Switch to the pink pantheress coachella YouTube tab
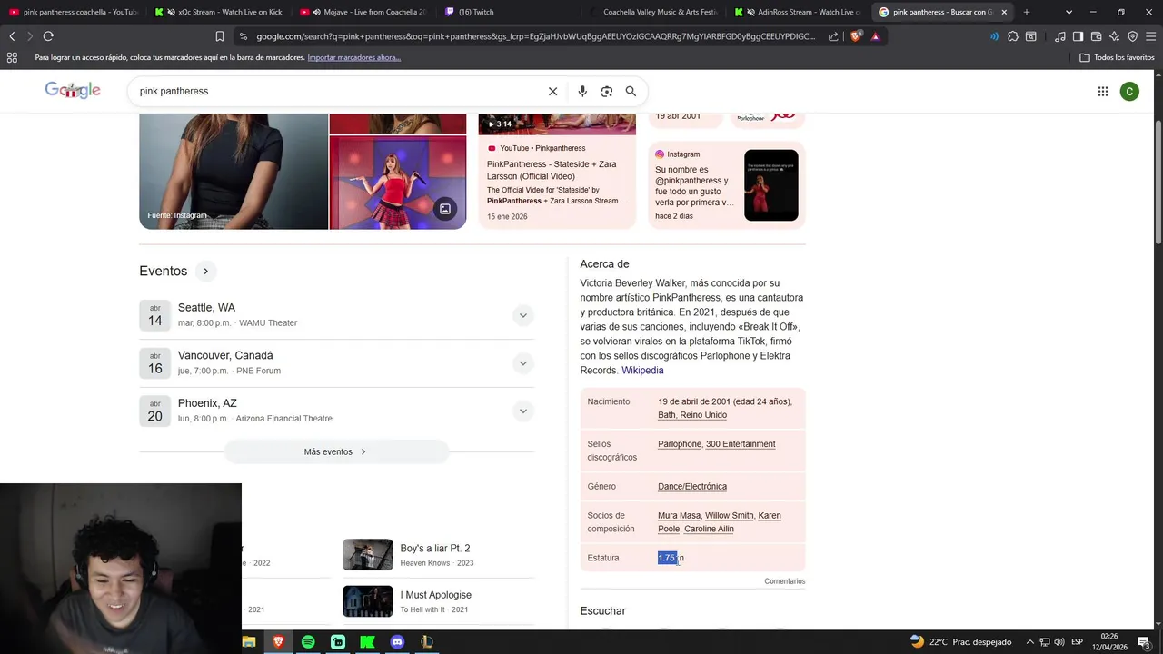 (x=73, y=12)
